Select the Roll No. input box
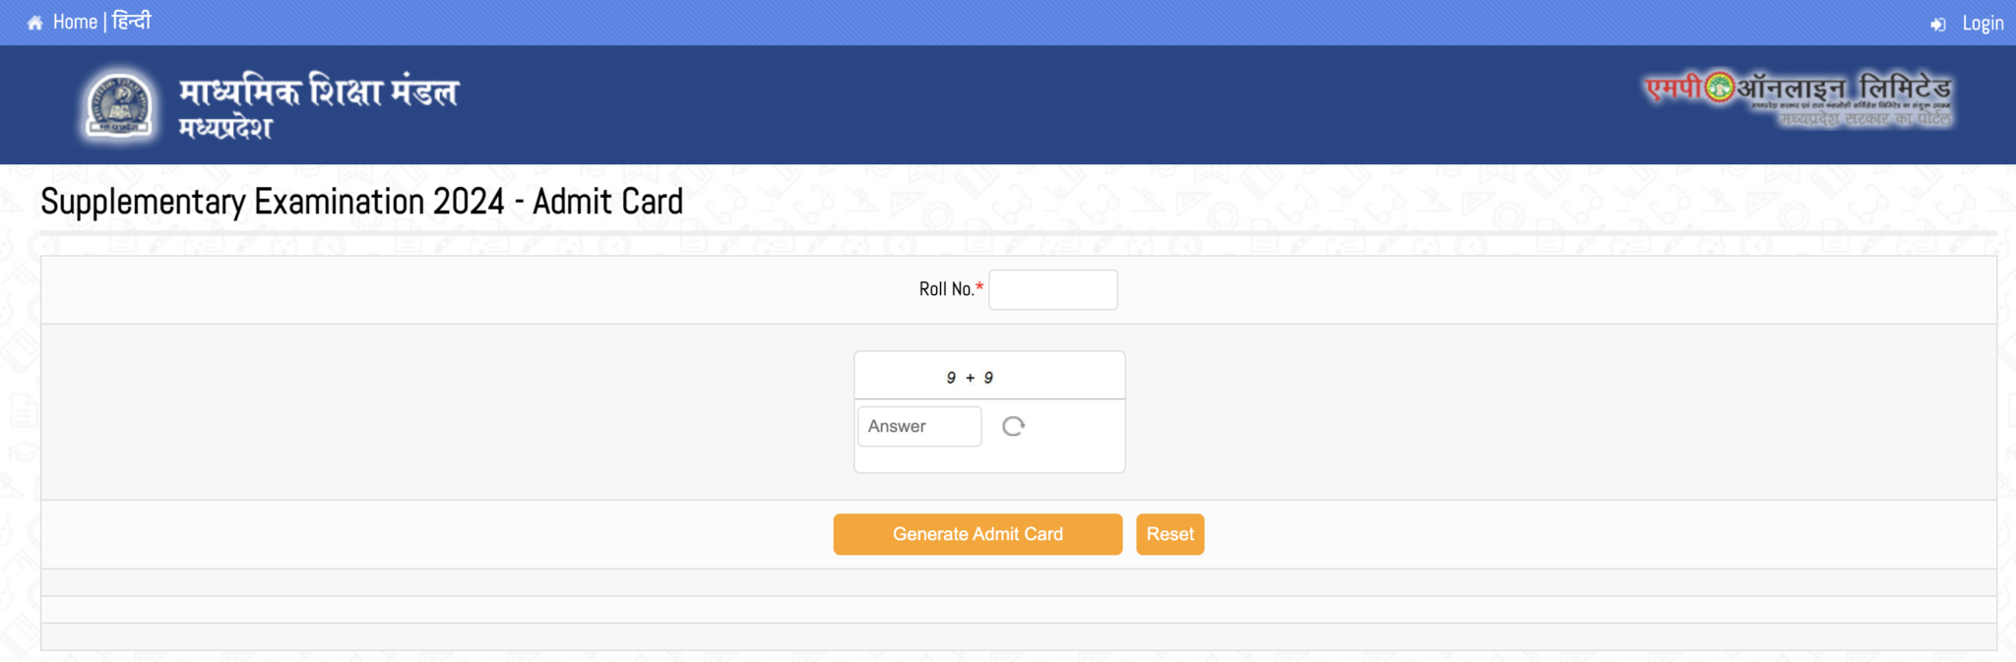The height and width of the screenshot is (662, 2016). click(1052, 289)
